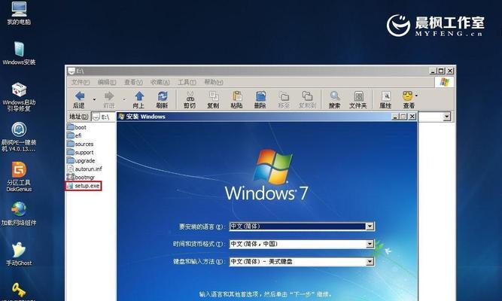Viewport: 502px width, 301px height.
Task: Maximize the E:\ explorer window
Action: 441,71
